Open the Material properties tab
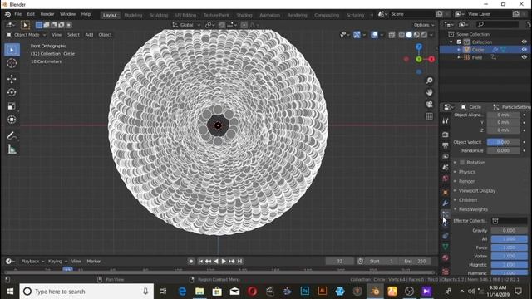Viewport: 532px width, 299px height. pyautogui.click(x=446, y=258)
